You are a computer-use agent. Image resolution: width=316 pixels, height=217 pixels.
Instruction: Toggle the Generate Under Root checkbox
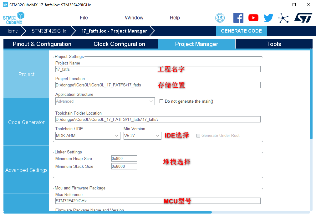tap(198, 136)
